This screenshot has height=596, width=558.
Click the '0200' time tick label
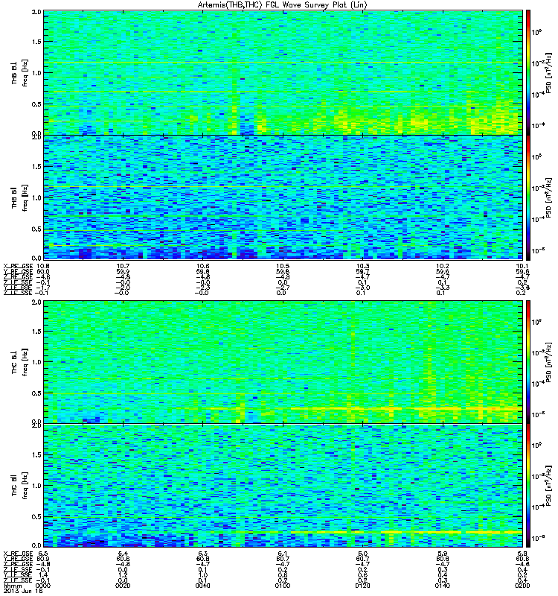tap(522, 586)
